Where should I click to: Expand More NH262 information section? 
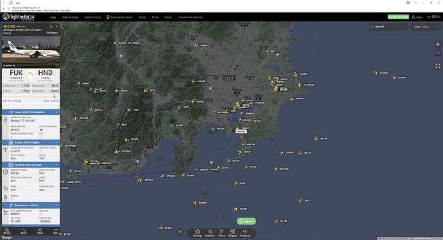(31, 112)
